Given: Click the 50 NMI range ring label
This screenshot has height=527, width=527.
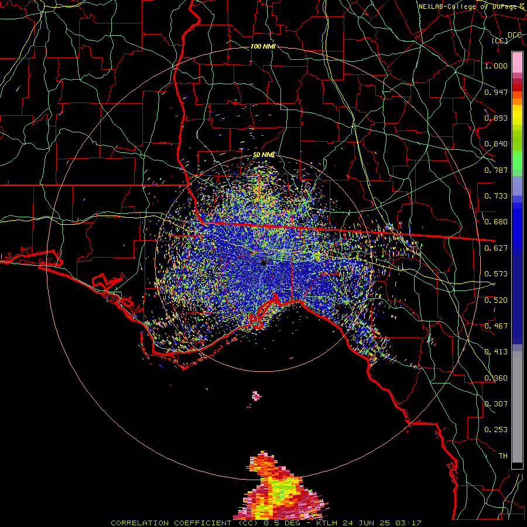Looking at the screenshot, I should pyautogui.click(x=264, y=155).
